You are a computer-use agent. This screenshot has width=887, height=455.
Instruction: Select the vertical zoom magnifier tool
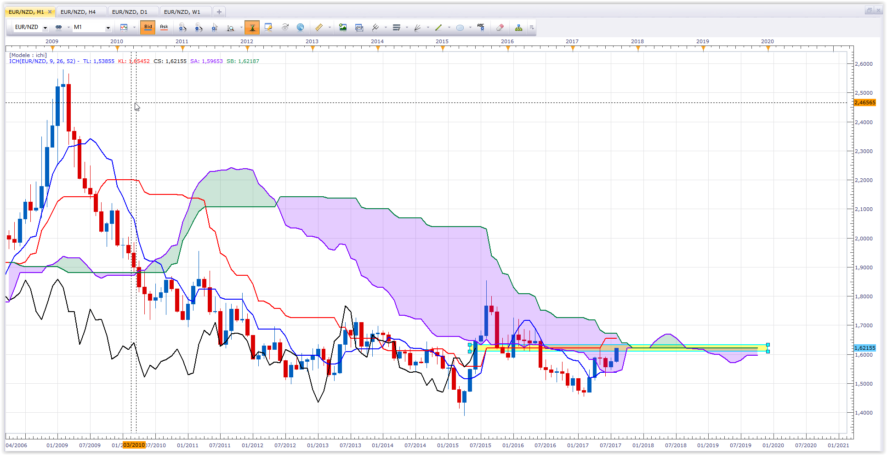pyautogui.click(x=231, y=28)
